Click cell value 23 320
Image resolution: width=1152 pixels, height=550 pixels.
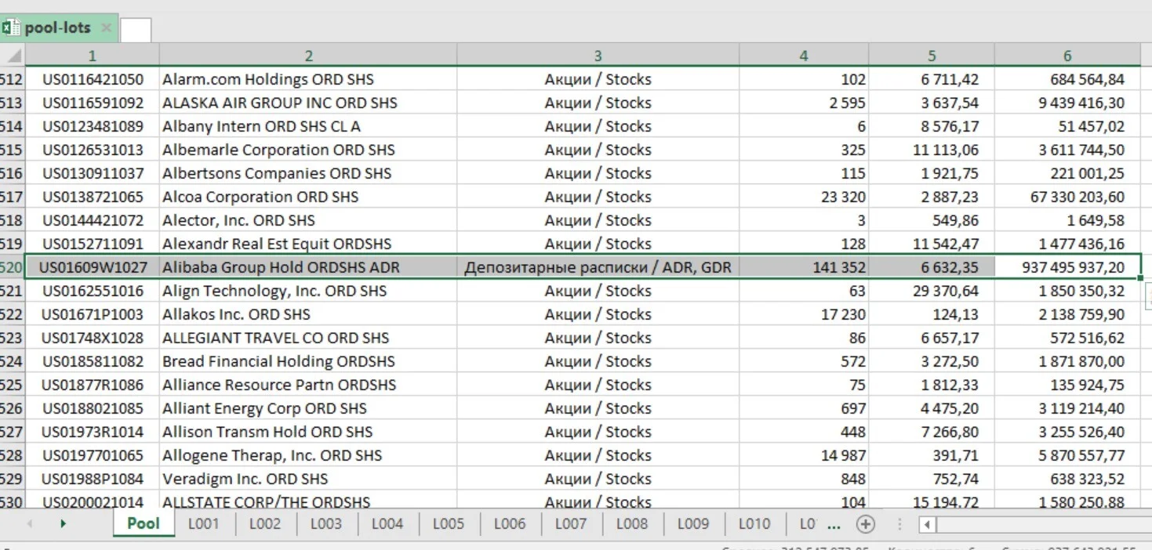[x=803, y=197]
